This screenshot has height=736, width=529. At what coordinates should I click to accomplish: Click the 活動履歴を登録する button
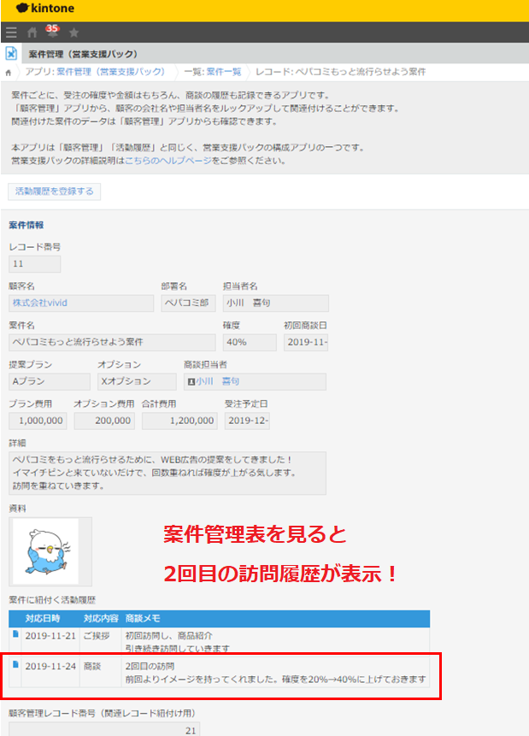(55, 191)
